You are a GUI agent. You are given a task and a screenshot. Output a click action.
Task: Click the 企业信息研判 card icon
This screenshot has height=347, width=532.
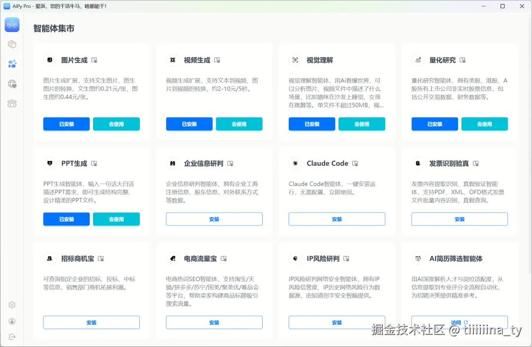click(173, 163)
